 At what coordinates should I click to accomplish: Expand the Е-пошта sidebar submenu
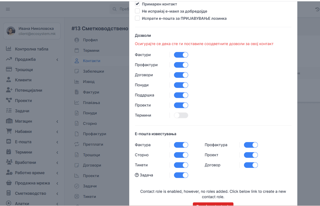[x=57, y=142]
